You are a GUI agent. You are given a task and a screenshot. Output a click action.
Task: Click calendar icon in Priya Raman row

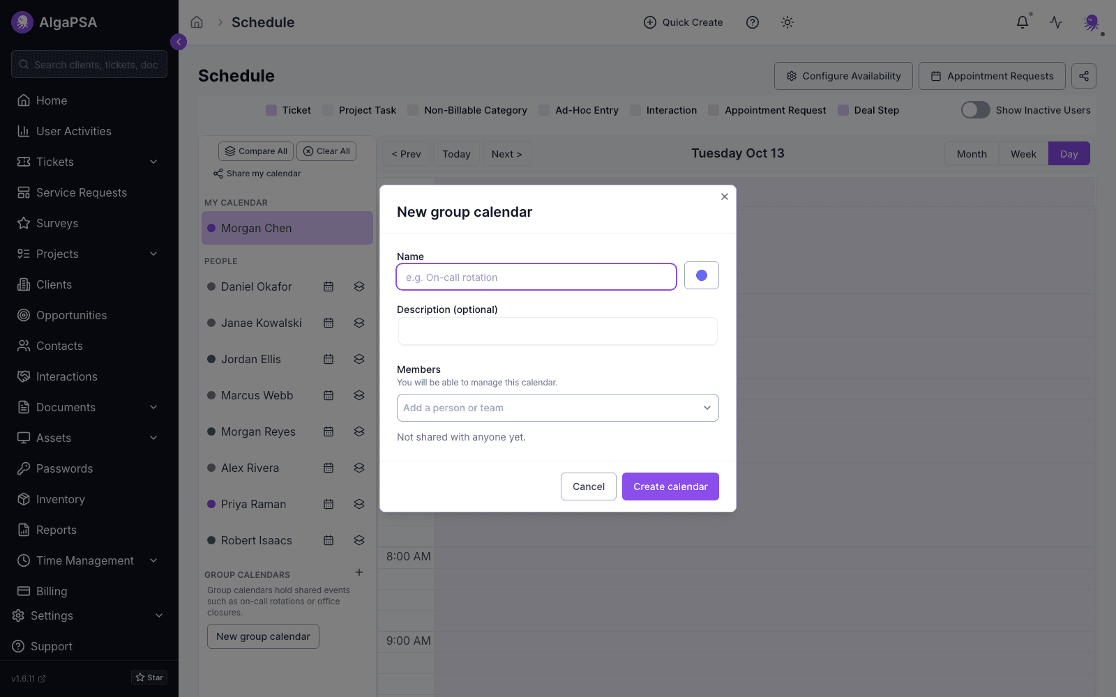point(329,504)
